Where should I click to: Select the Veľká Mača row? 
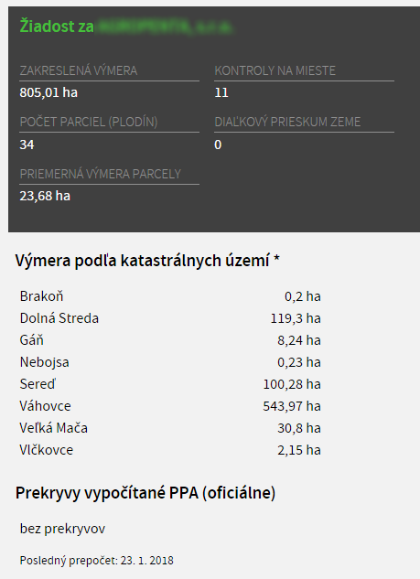[x=170, y=428]
